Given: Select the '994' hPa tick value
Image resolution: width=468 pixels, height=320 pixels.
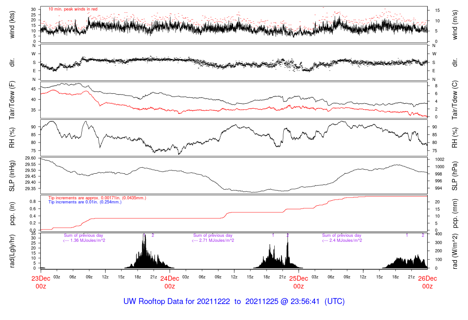Looking at the screenshot, I should [x=438, y=188].
